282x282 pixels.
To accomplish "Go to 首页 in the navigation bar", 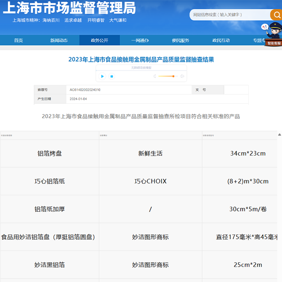I will (18, 40).
